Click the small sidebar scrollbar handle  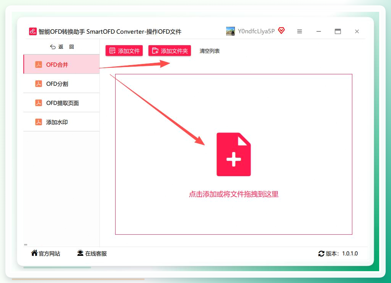click(x=26, y=245)
